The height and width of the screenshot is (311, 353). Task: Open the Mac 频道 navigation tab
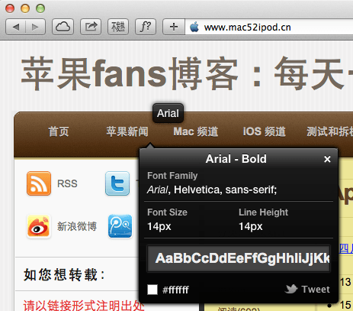pos(196,131)
